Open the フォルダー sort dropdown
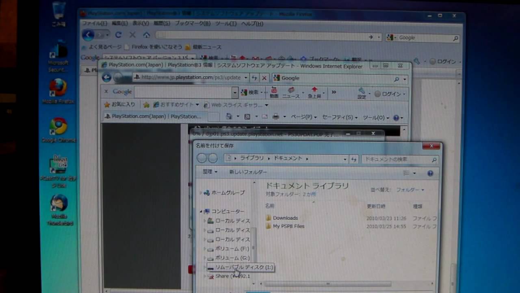 [x=410, y=190]
